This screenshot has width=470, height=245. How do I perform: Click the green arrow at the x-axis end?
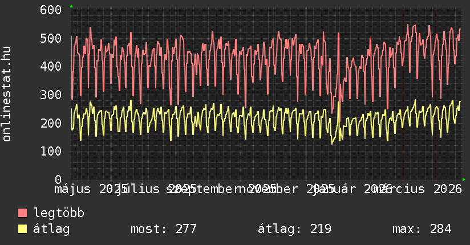(x=464, y=179)
